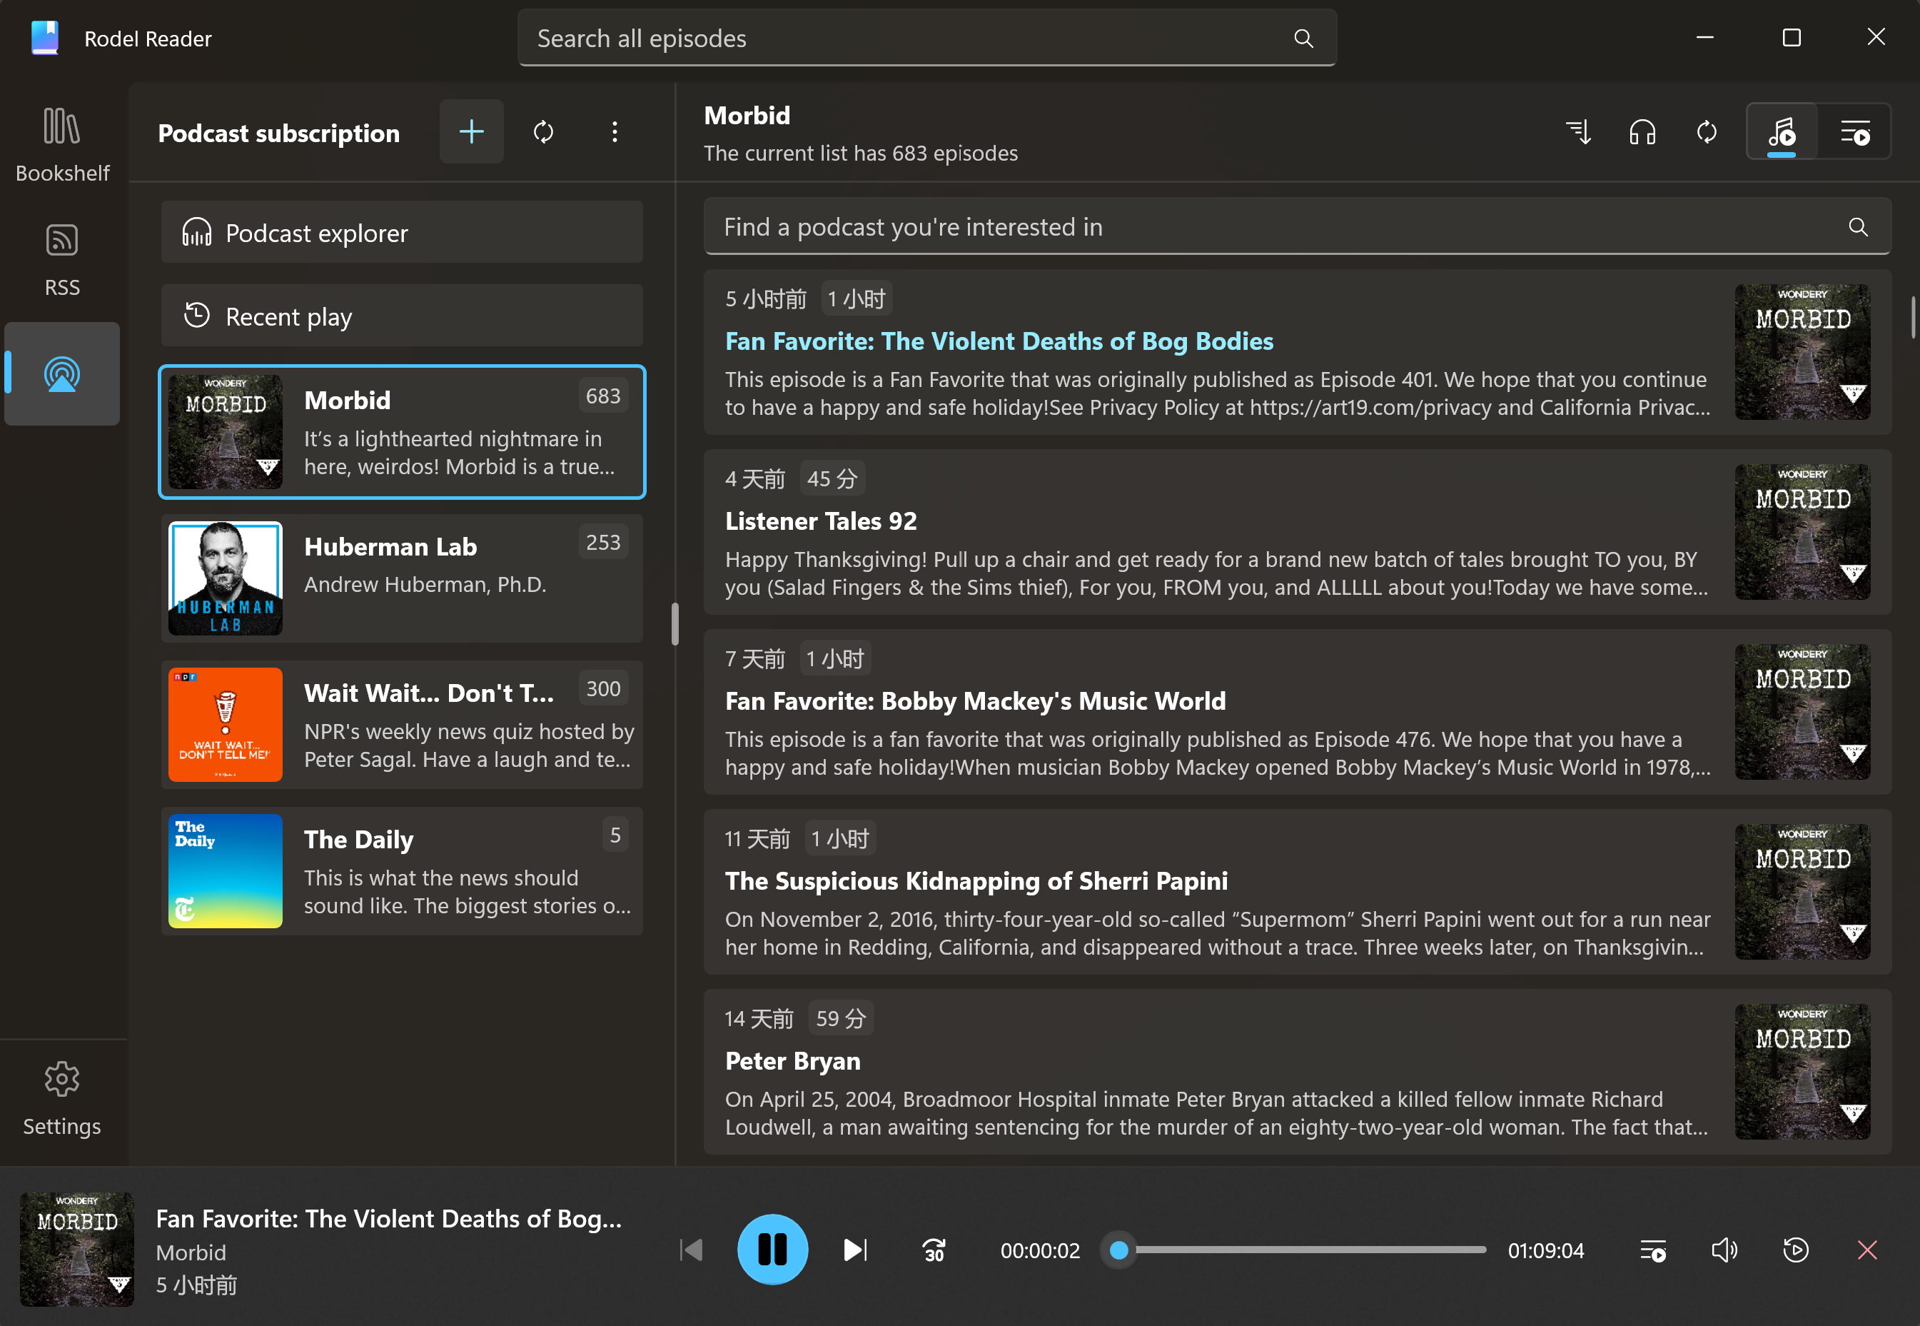Click now-playing title Fan Favorite text
Screen dimensions: 1920x1326
(389, 1218)
